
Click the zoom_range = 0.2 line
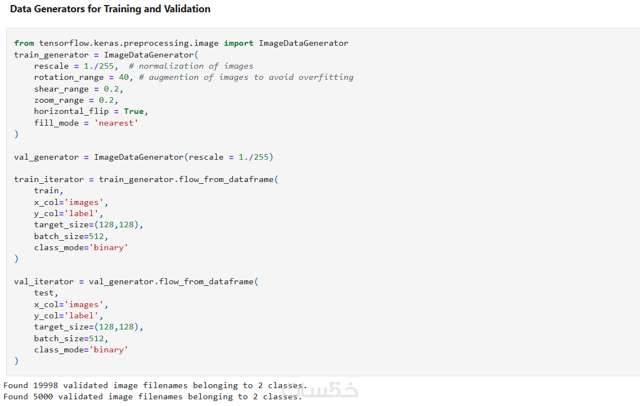click(75, 100)
